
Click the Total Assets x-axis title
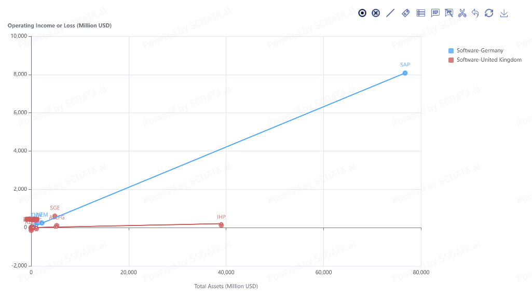[226, 286]
